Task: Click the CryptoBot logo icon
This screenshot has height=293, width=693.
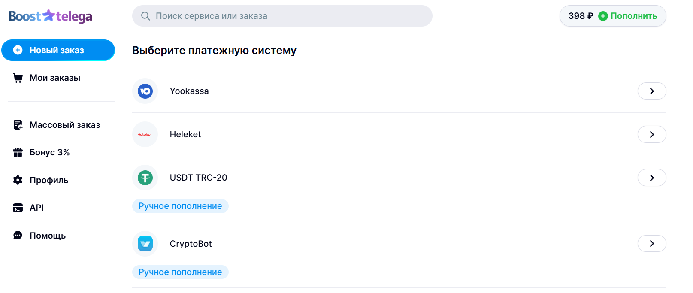Action: (145, 244)
